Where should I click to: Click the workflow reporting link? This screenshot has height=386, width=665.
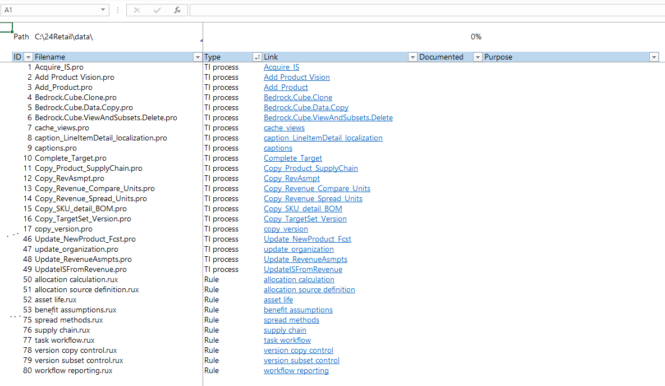[296, 371]
